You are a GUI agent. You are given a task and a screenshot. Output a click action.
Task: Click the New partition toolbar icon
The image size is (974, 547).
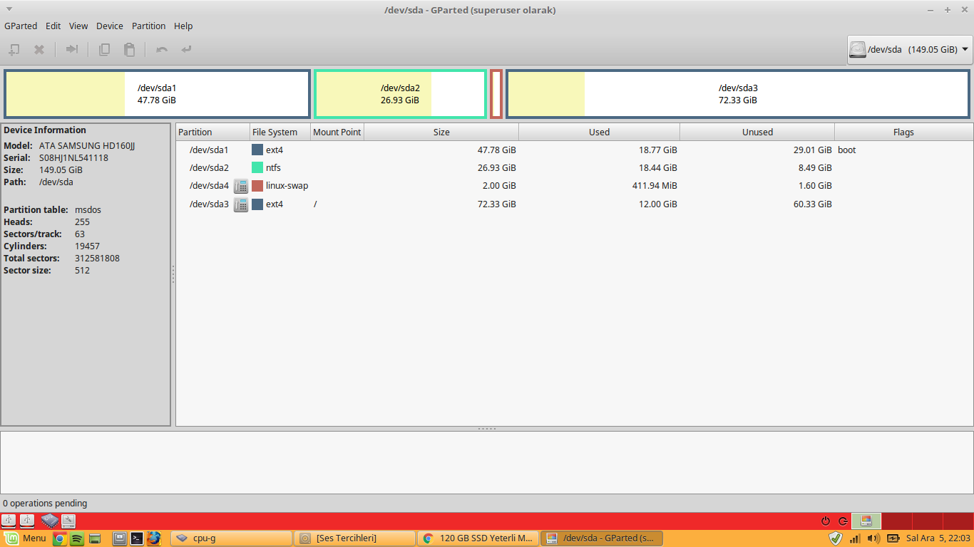point(14,50)
